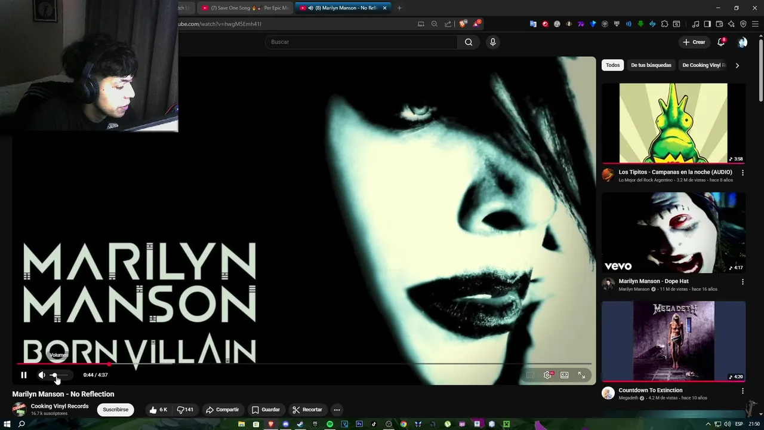Toggle the browser sidebar panel
Screen dimensions: 764x430
point(707,24)
